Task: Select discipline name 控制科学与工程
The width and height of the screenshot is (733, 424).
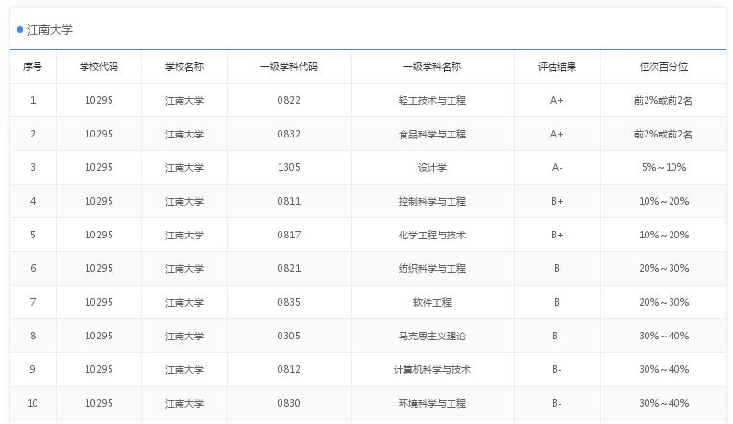Action: coord(432,201)
